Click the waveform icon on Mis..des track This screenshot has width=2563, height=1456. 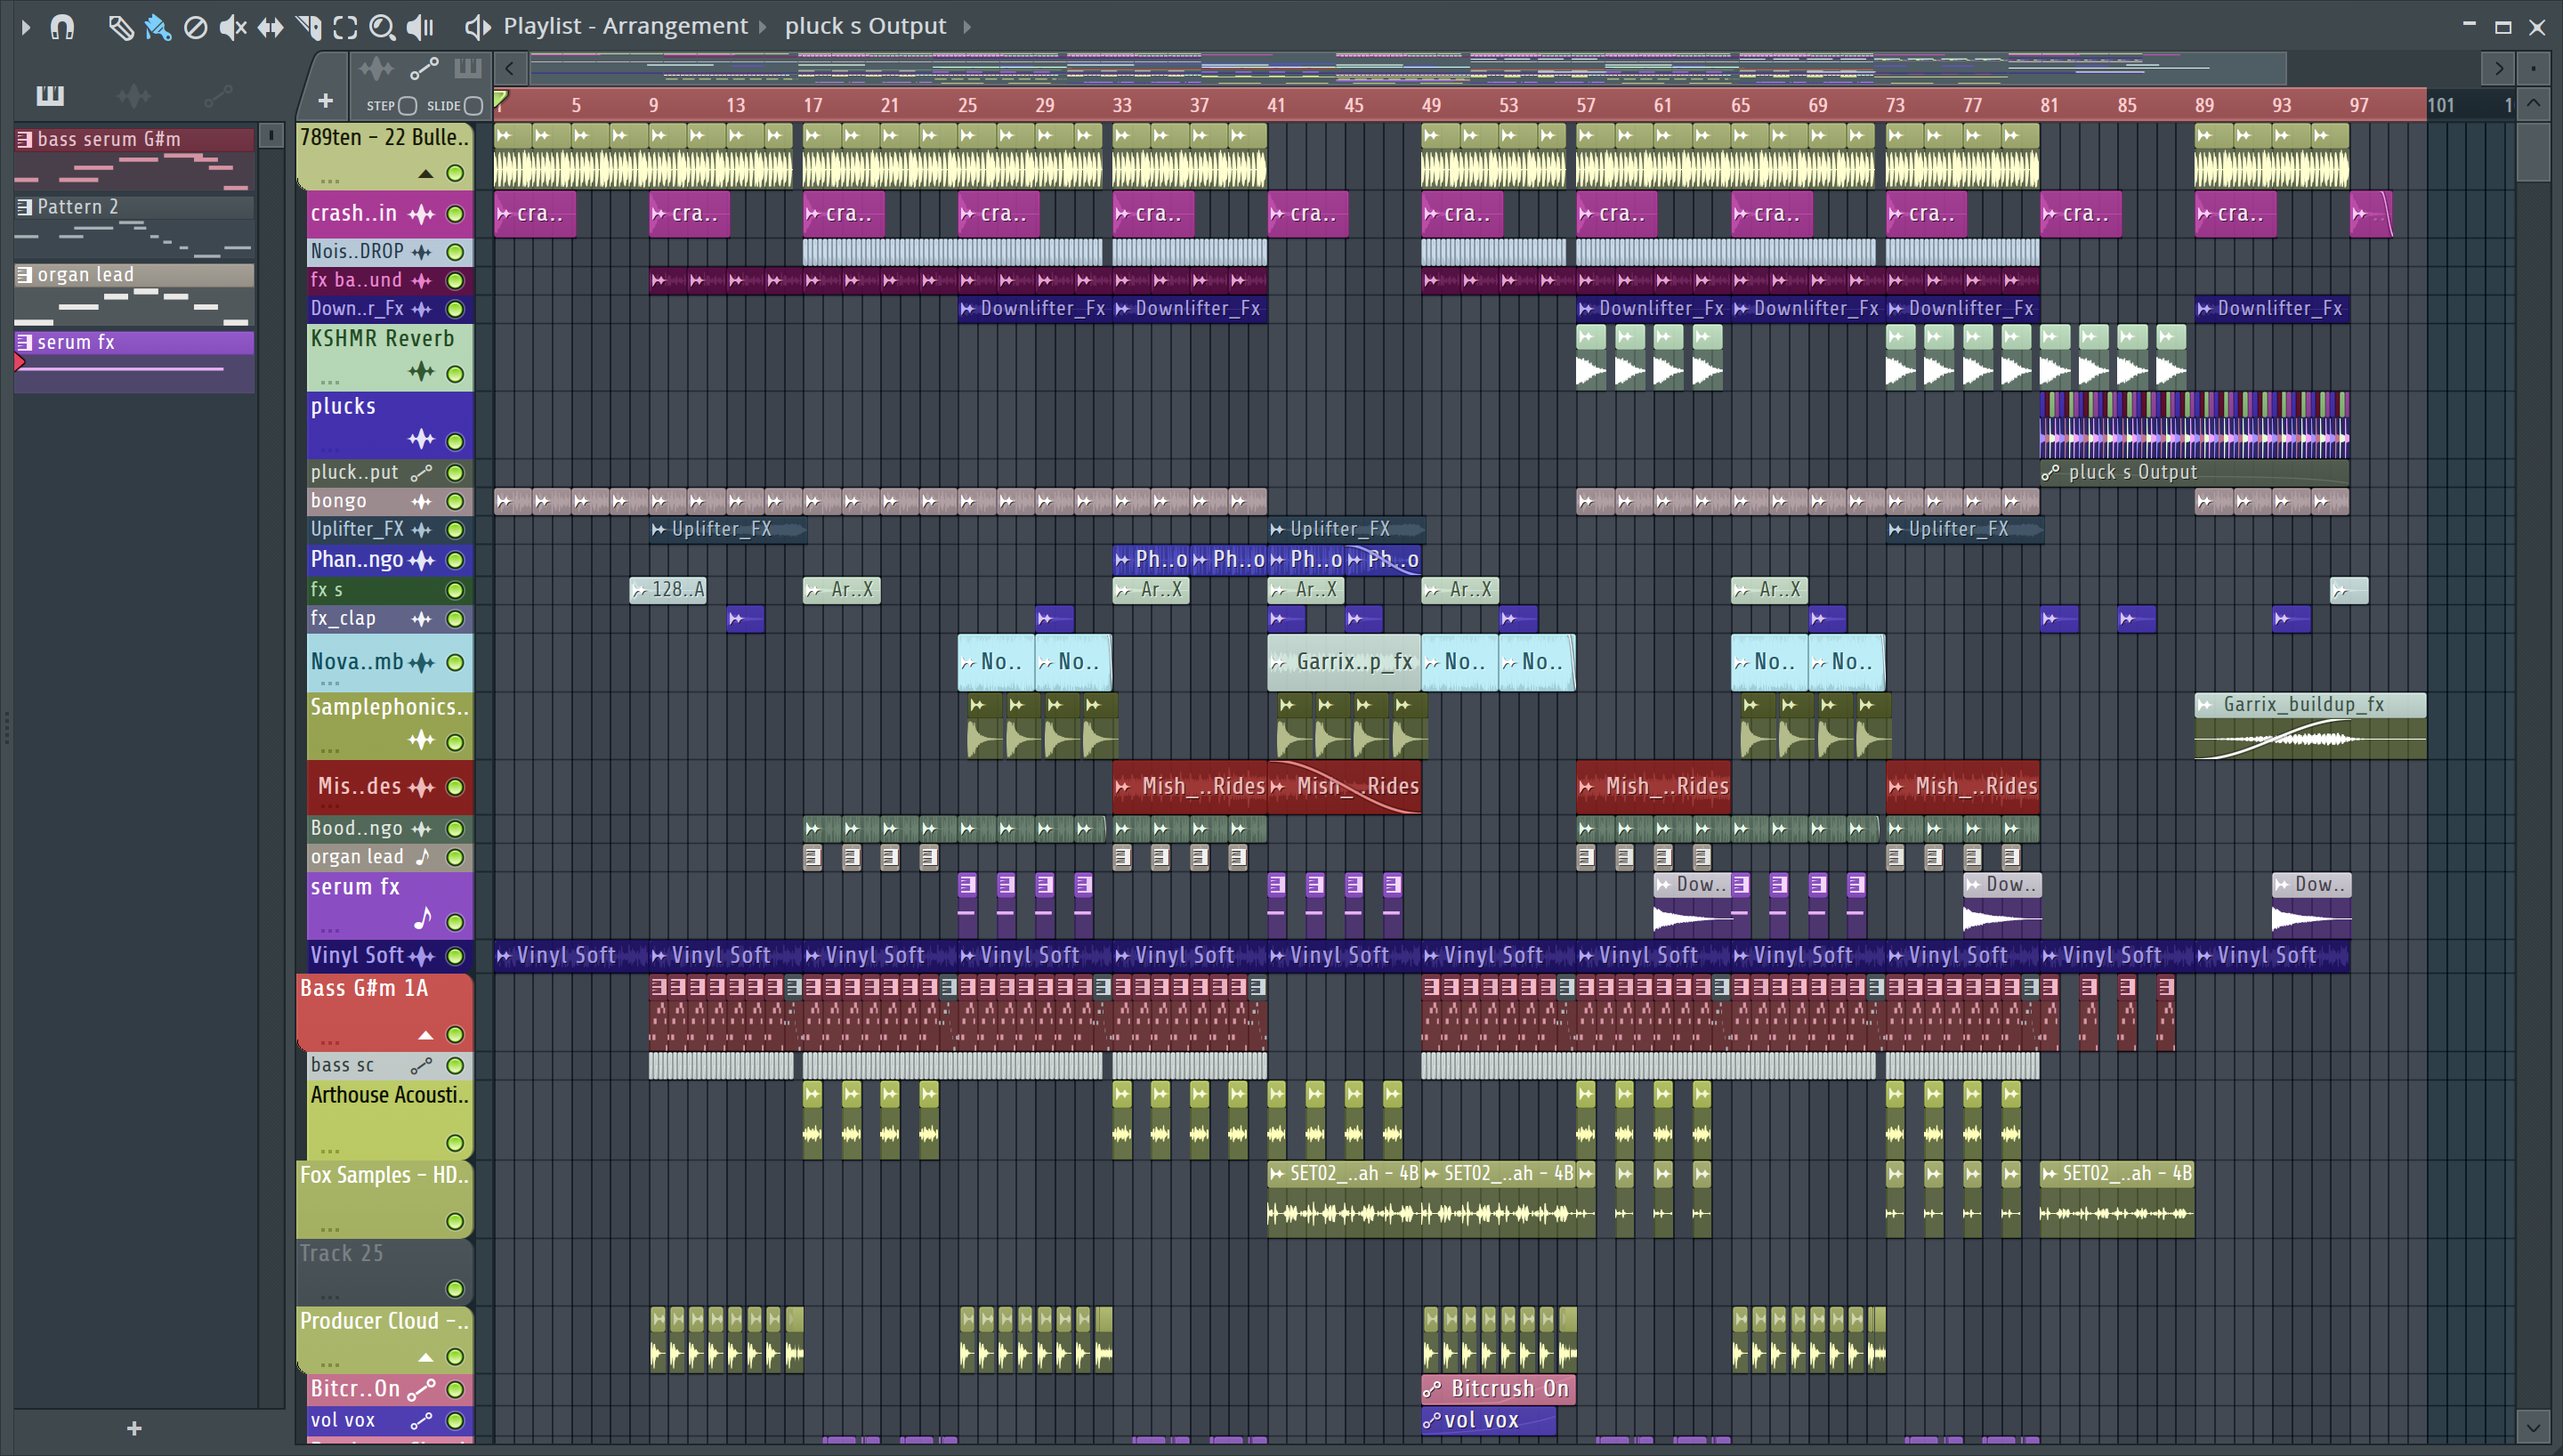[421, 787]
